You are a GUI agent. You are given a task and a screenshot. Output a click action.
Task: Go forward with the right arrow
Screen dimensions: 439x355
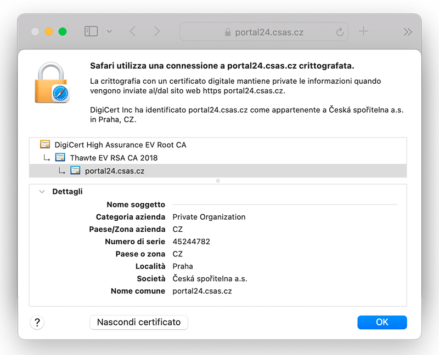point(157,31)
